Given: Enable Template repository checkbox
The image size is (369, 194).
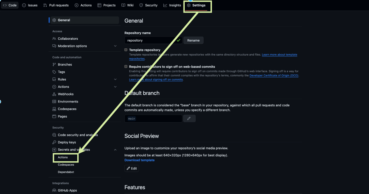Looking at the screenshot, I should pyautogui.click(x=126, y=50).
